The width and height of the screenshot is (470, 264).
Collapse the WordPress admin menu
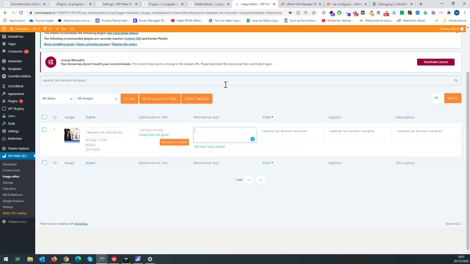coord(15,221)
